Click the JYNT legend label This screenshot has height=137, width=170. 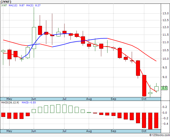tap(4, 5)
